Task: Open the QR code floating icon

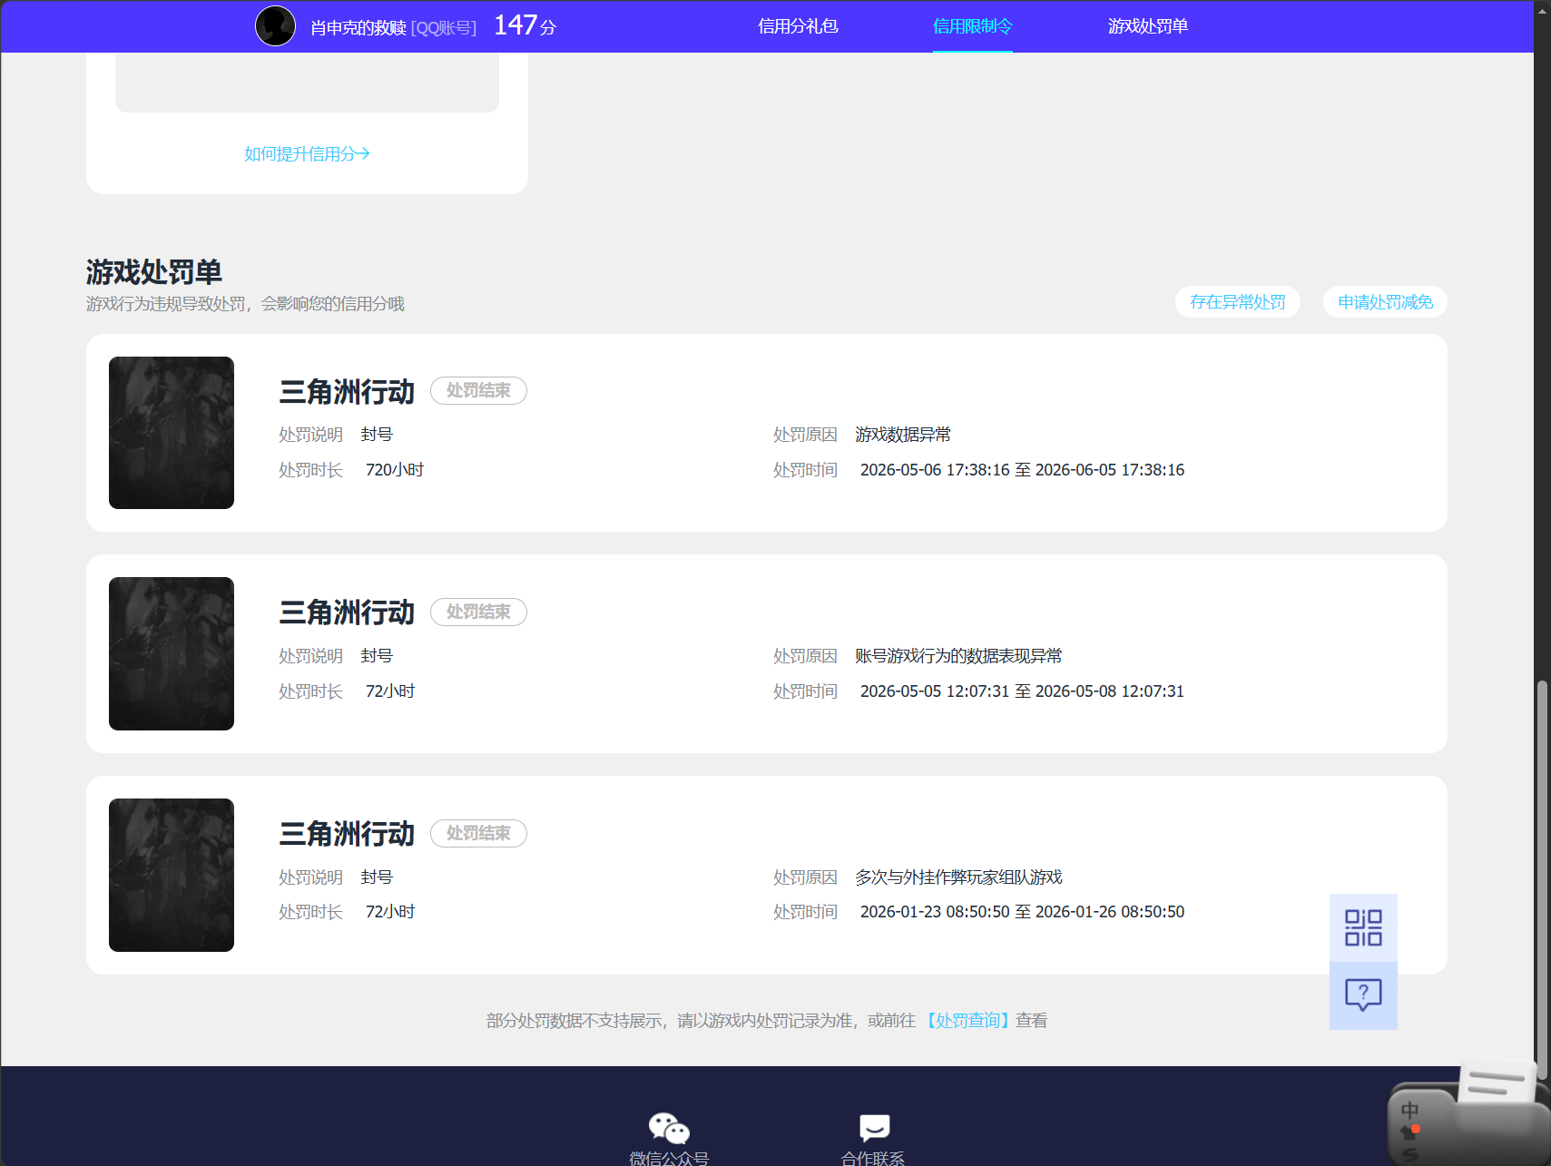Action: [1363, 927]
